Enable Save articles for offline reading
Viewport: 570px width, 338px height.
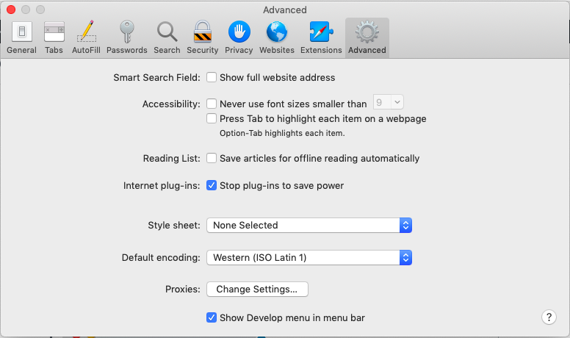[x=212, y=158]
